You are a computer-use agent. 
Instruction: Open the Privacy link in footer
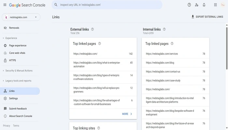pyautogui.click(x=7, y=125)
